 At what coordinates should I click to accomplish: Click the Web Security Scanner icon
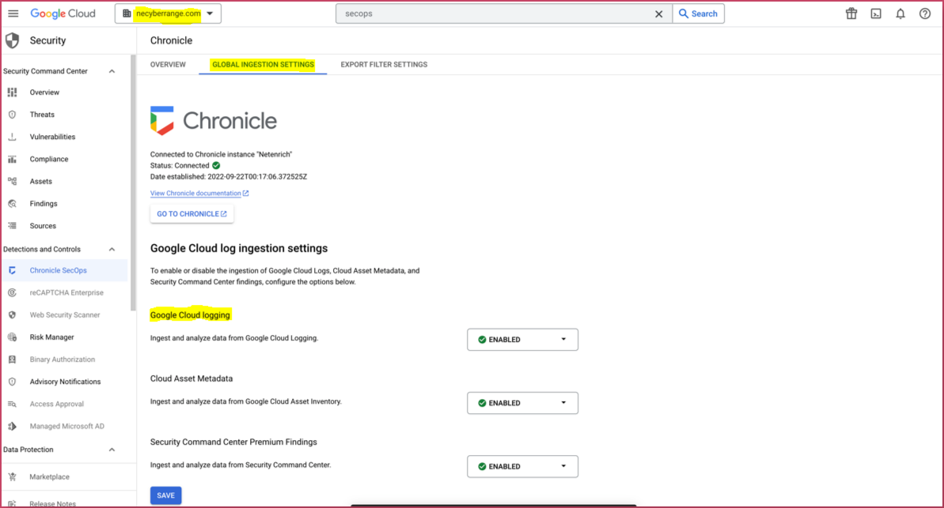click(12, 315)
